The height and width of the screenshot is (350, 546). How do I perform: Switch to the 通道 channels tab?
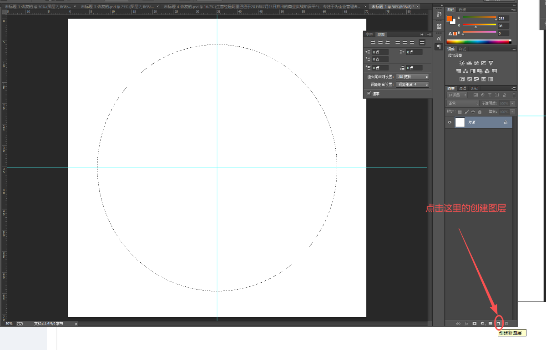(x=462, y=88)
